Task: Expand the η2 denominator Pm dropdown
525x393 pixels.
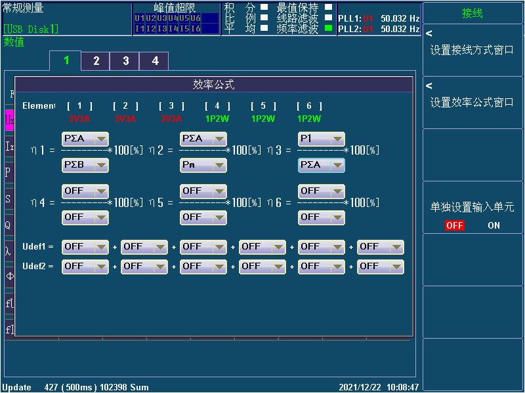Action: click(203, 165)
